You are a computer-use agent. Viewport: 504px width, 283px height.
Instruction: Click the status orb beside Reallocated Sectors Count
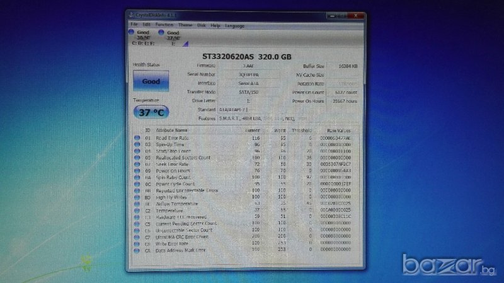(x=137, y=158)
